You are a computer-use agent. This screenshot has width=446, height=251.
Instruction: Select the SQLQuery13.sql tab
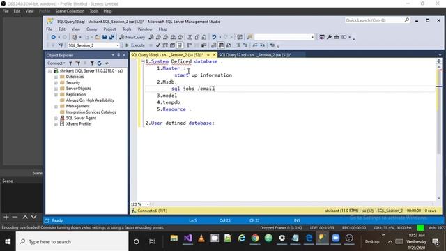click(167, 55)
